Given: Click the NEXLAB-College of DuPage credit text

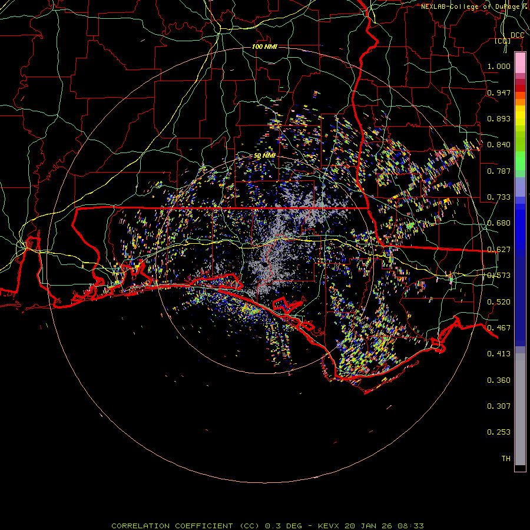Looking at the screenshot, I should pyautogui.click(x=475, y=6).
